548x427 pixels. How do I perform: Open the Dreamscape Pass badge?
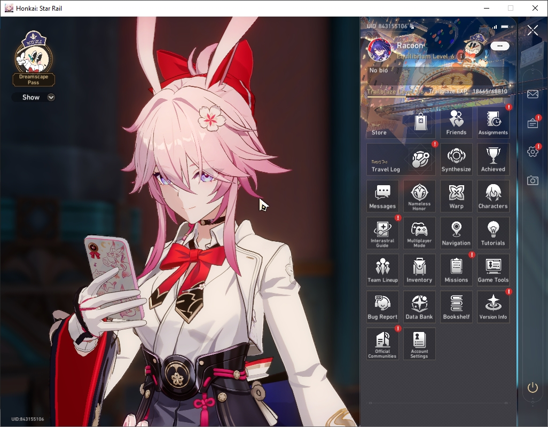coord(34,58)
